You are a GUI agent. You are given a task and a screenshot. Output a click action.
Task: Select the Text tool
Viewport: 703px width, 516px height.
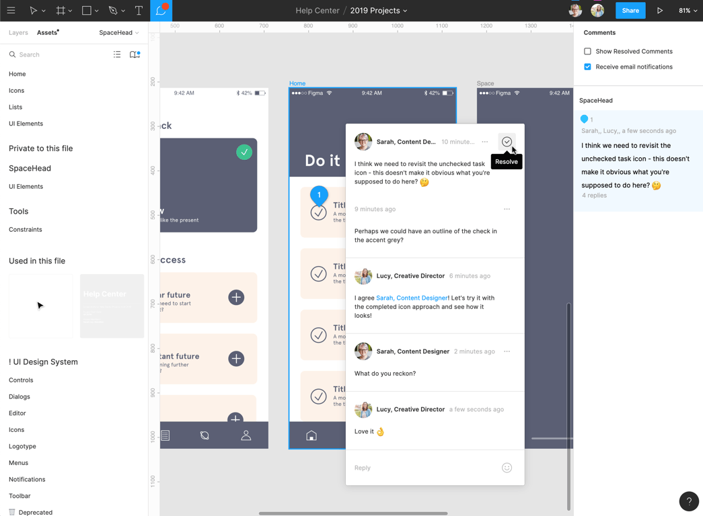pos(139,11)
